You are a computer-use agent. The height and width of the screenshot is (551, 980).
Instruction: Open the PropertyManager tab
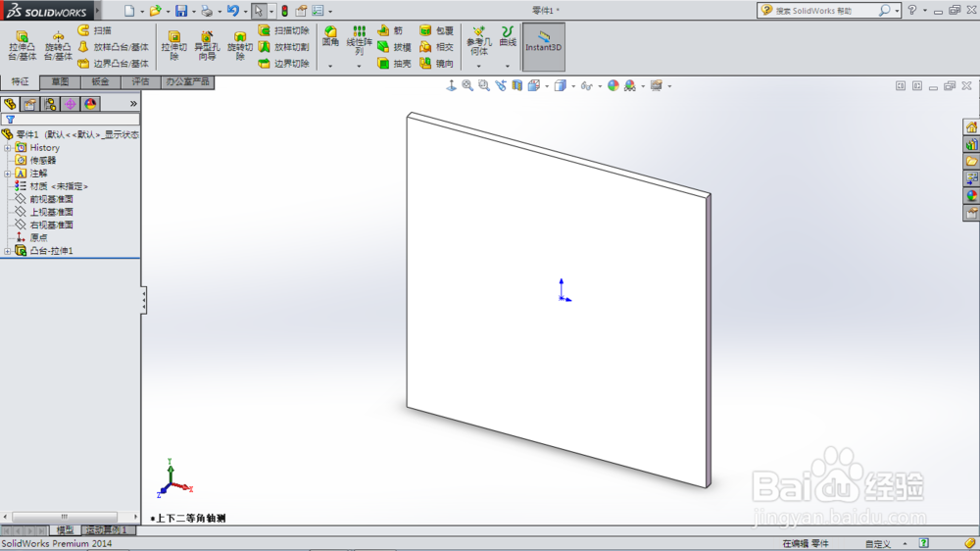click(x=30, y=104)
